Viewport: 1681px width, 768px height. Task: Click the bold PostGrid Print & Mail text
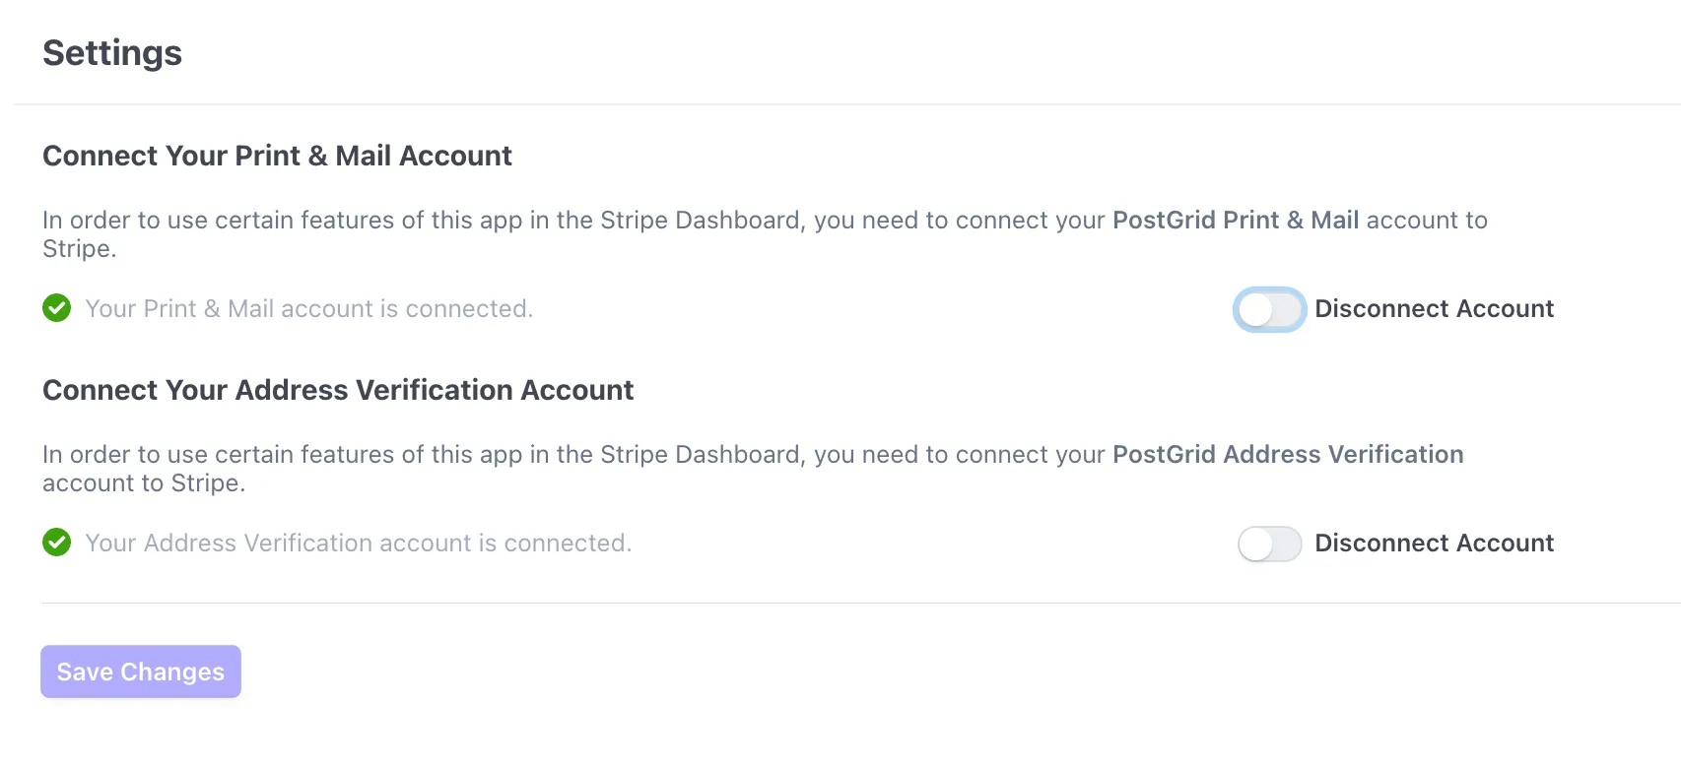(1235, 220)
